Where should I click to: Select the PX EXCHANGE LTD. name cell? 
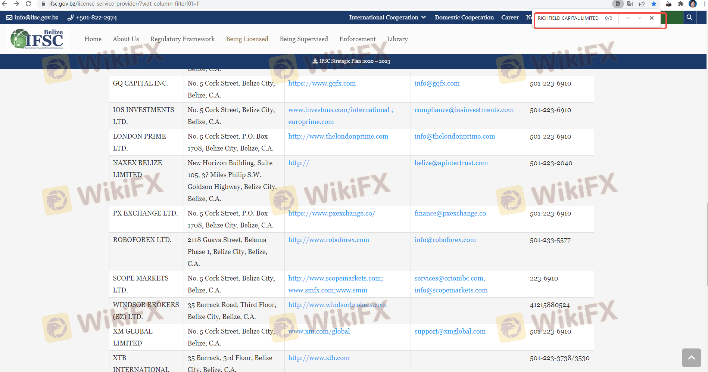[x=146, y=219]
